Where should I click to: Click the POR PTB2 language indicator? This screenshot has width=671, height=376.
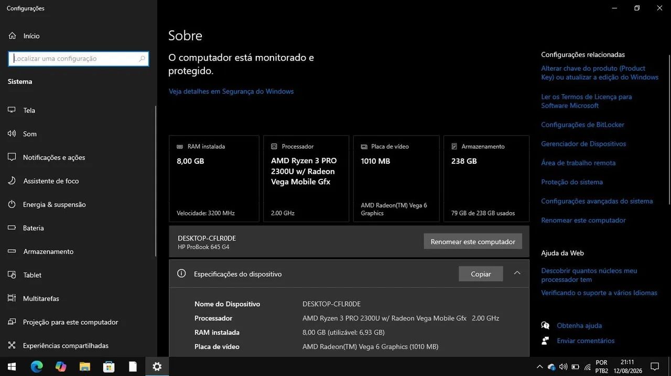602,367
